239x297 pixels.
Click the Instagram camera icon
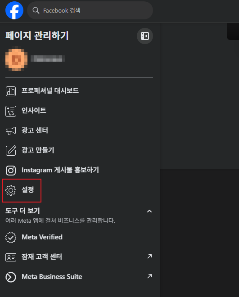click(x=11, y=171)
